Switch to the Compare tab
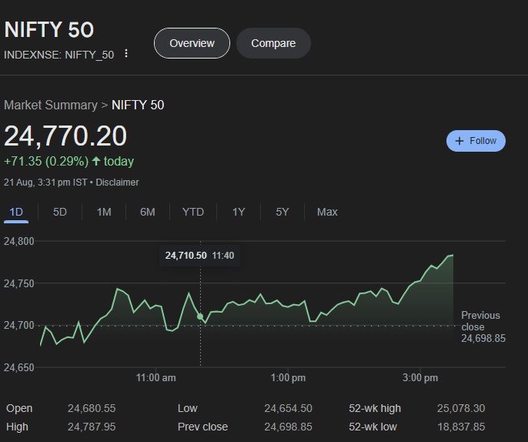This screenshot has width=528, height=442. click(273, 43)
